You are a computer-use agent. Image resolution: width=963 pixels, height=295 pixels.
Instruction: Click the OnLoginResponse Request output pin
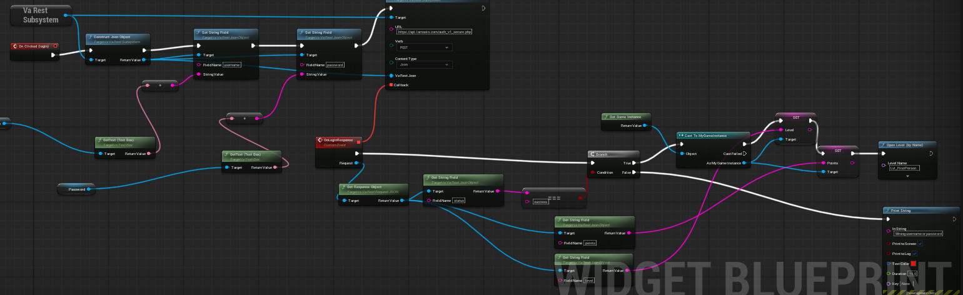click(356, 163)
